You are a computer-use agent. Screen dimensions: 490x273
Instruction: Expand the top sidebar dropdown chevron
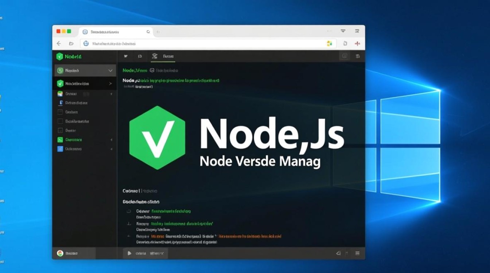(x=110, y=71)
